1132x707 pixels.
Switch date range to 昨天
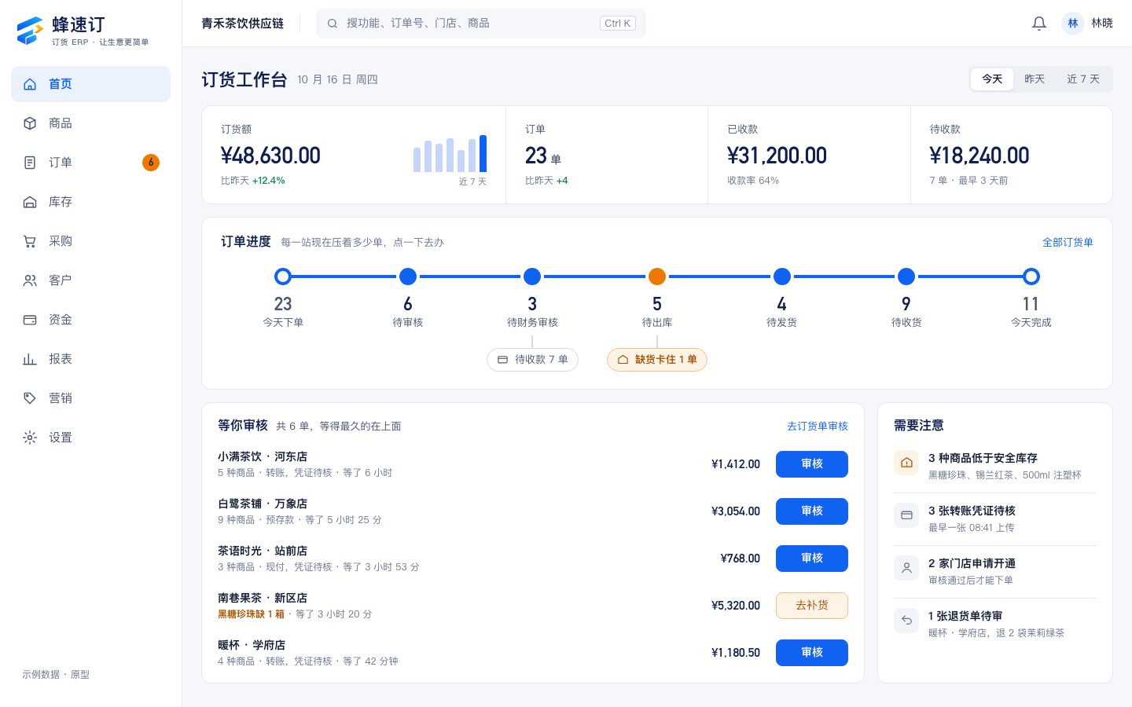coord(1035,79)
